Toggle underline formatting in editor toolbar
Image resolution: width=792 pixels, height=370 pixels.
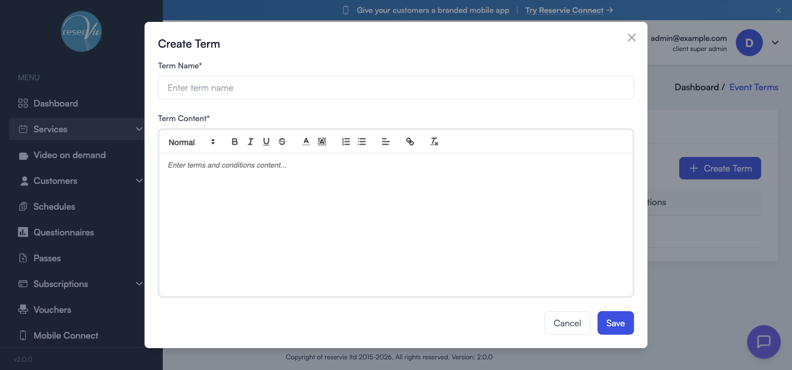tap(266, 142)
